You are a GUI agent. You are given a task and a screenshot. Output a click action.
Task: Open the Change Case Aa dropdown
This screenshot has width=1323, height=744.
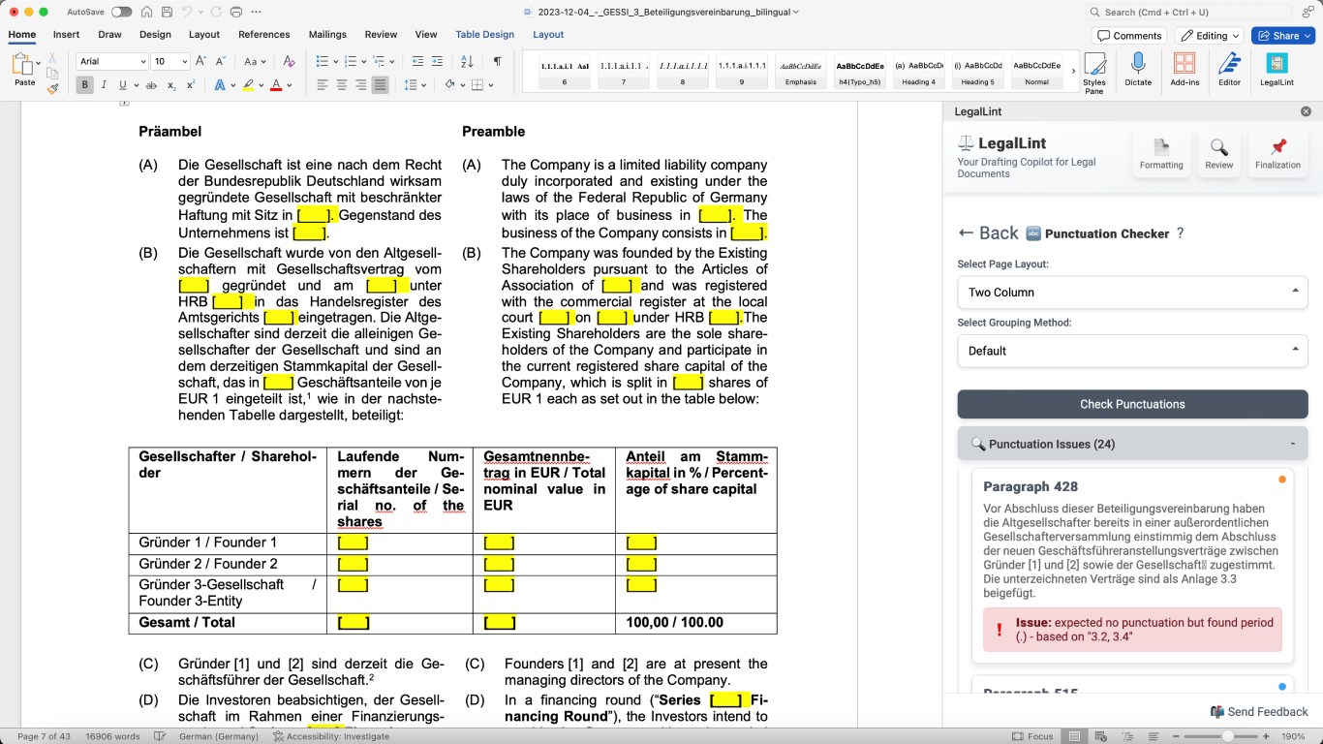pyautogui.click(x=255, y=61)
